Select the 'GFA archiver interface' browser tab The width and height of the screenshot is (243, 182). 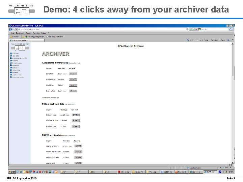(26, 40)
